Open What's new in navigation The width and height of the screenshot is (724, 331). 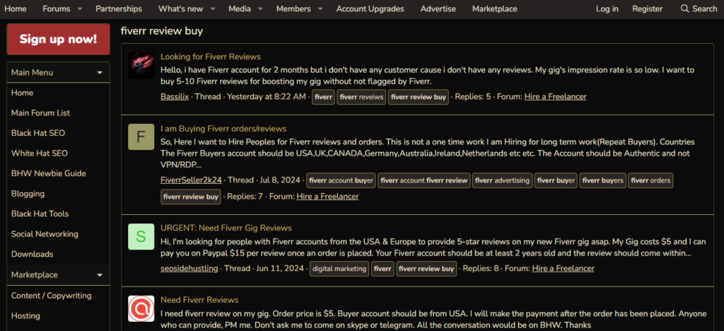coord(180,8)
